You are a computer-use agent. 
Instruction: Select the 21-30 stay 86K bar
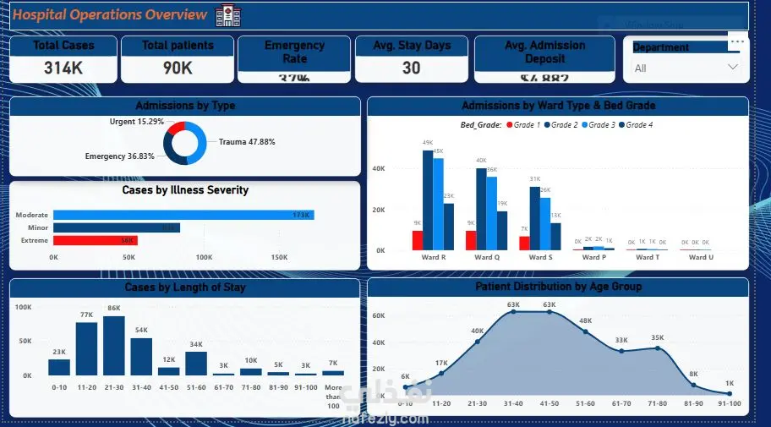coord(114,346)
